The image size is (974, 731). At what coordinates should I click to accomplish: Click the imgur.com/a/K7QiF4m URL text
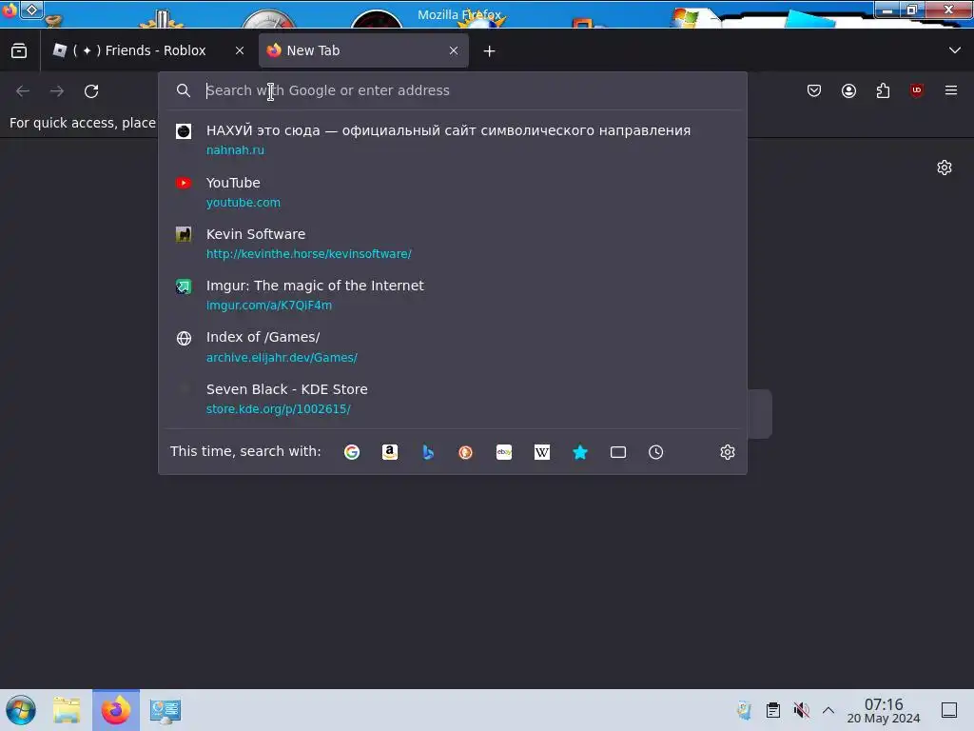269,306
